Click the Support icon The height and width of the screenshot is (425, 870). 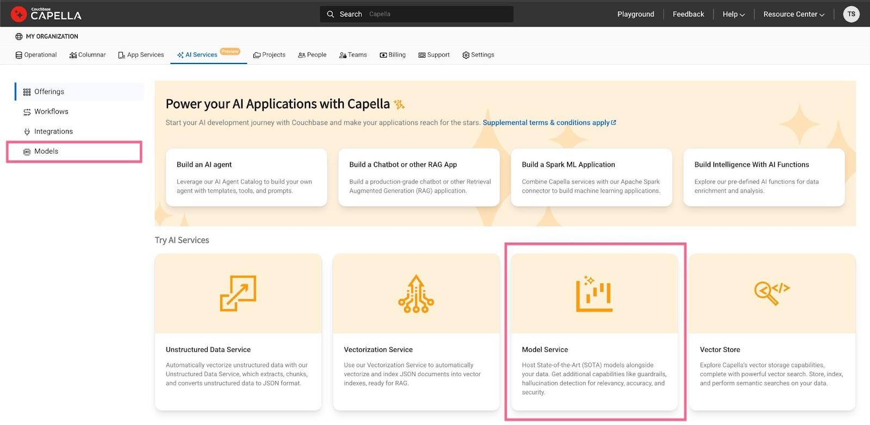click(x=422, y=55)
